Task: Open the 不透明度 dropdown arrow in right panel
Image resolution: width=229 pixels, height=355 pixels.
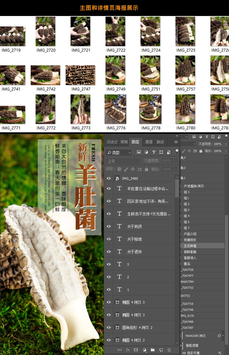Action: pos(226,144)
